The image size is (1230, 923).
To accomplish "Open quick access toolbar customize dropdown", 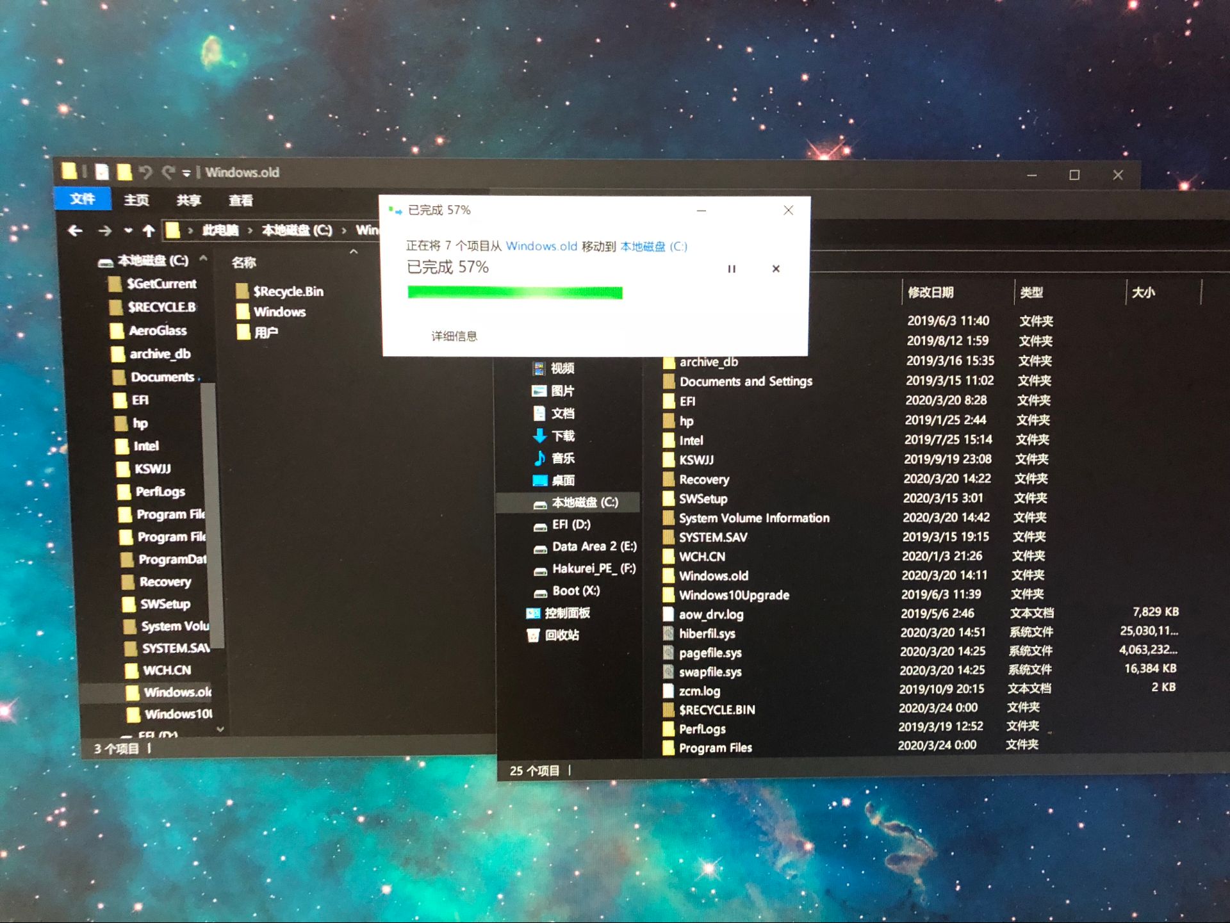I will tap(186, 173).
